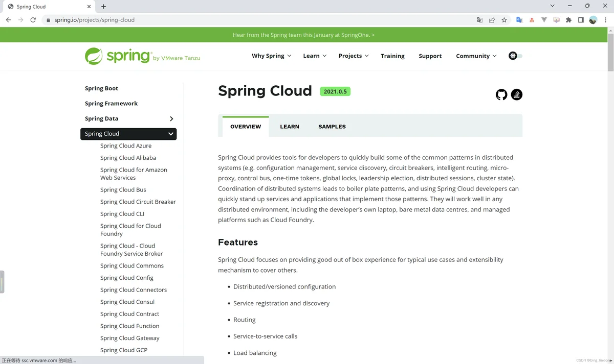Screen dimensions: 614x364
Task: Open the Stack Overflow icon link
Action: tap(517, 94)
